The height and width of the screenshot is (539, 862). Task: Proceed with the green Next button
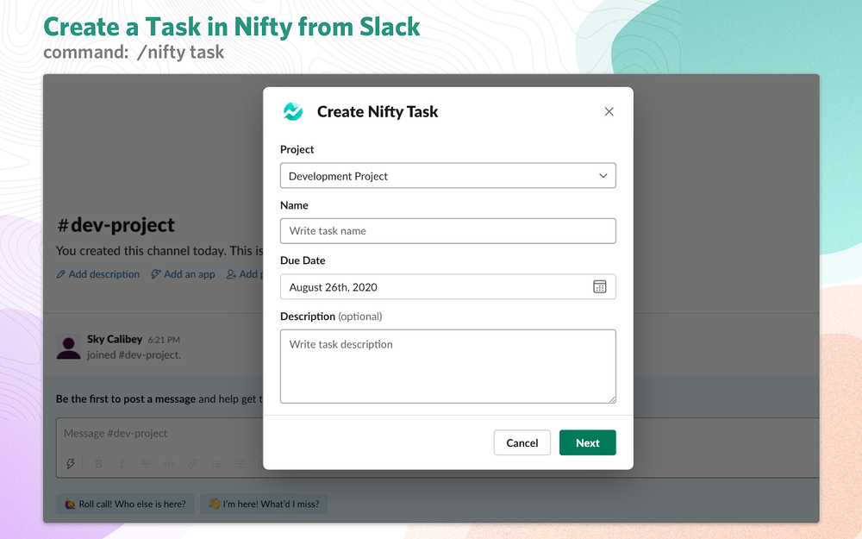click(x=587, y=442)
